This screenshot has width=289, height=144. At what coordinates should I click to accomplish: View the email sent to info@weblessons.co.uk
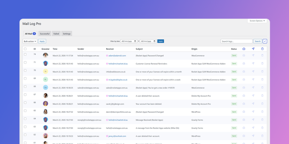pyautogui.click(x=244, y=71)
